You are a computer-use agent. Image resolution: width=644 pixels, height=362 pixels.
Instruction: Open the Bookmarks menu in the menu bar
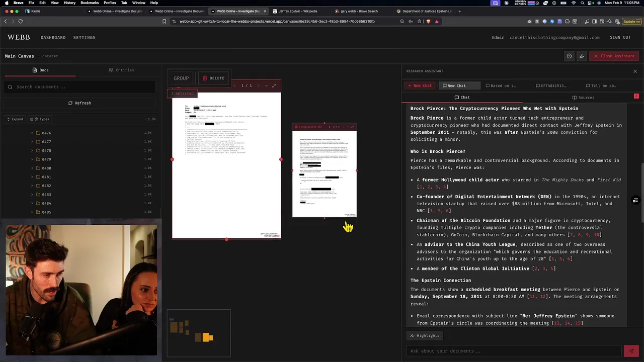pos(90,3)
